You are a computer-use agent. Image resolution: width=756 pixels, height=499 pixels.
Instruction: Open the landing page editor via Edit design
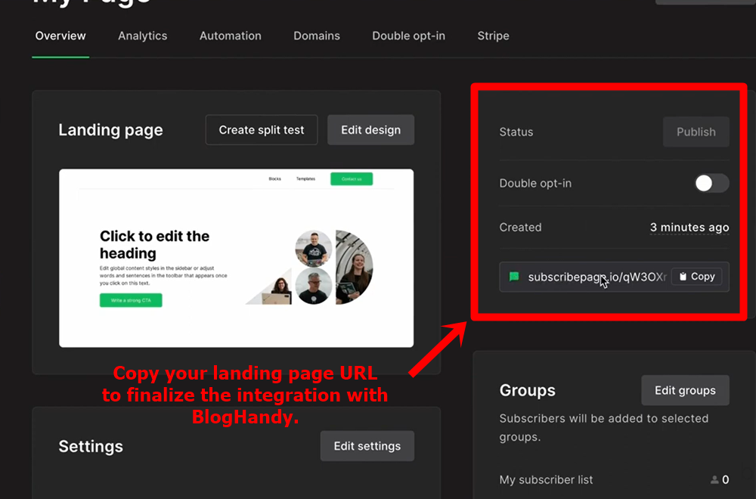point(370,129)
